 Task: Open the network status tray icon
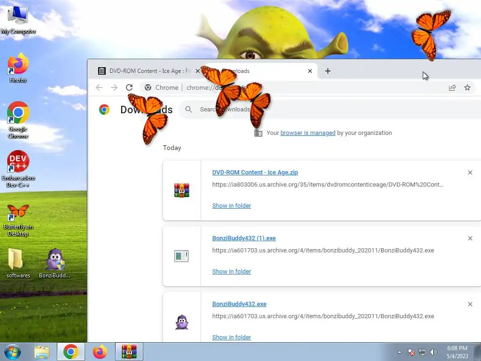[x=422, y=352]
